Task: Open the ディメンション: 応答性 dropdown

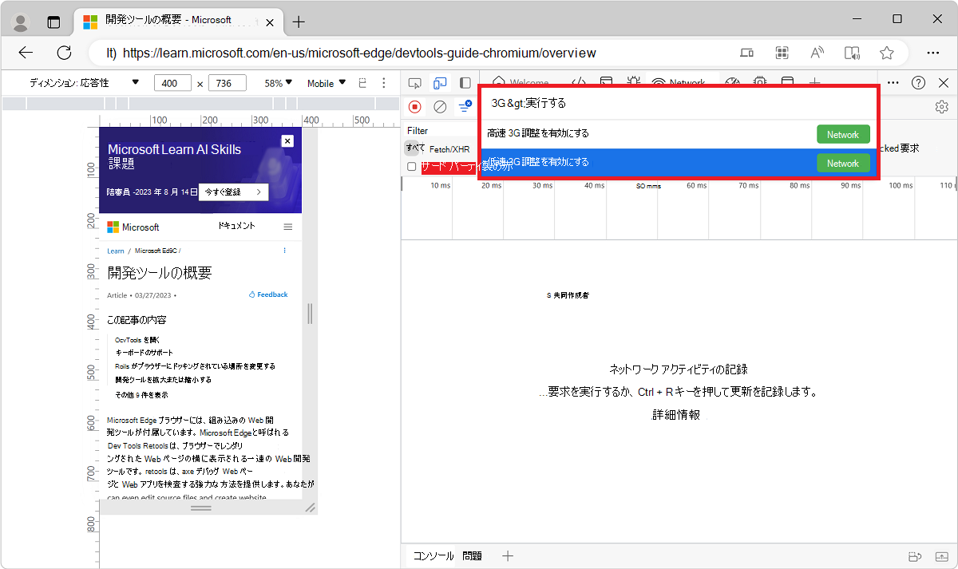Action: pyautogui.click(x=80, y=82)
